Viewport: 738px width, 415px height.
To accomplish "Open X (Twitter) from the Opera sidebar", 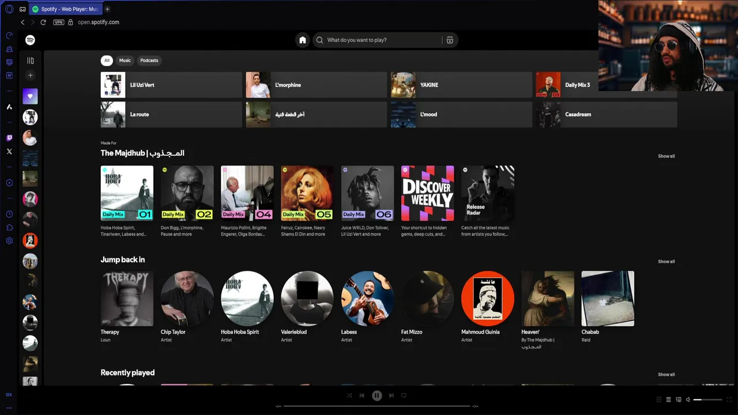I will pyautogui.click(x=9, y=152).
